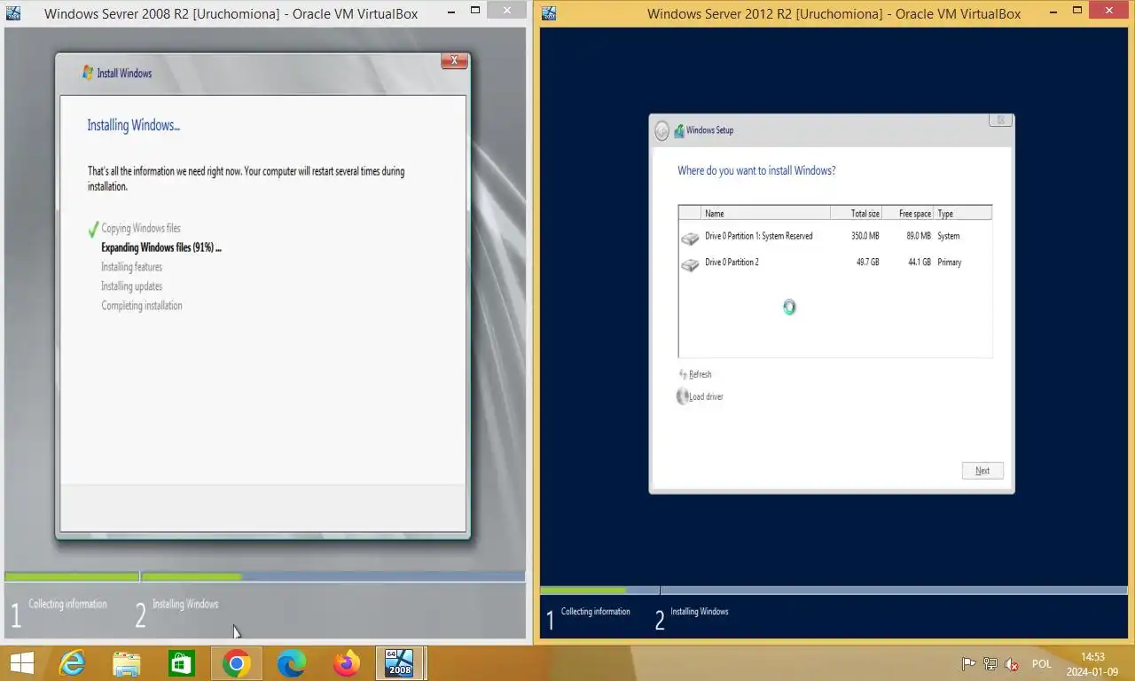This screenshot has height=681, width=1135.
Task: Click the back arrow in Windows Setup
Action: (661, 131)
